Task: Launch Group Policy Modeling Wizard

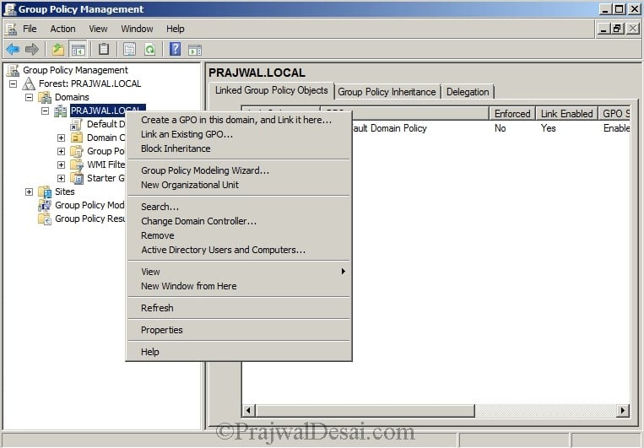Action: (x=239, y=170)
